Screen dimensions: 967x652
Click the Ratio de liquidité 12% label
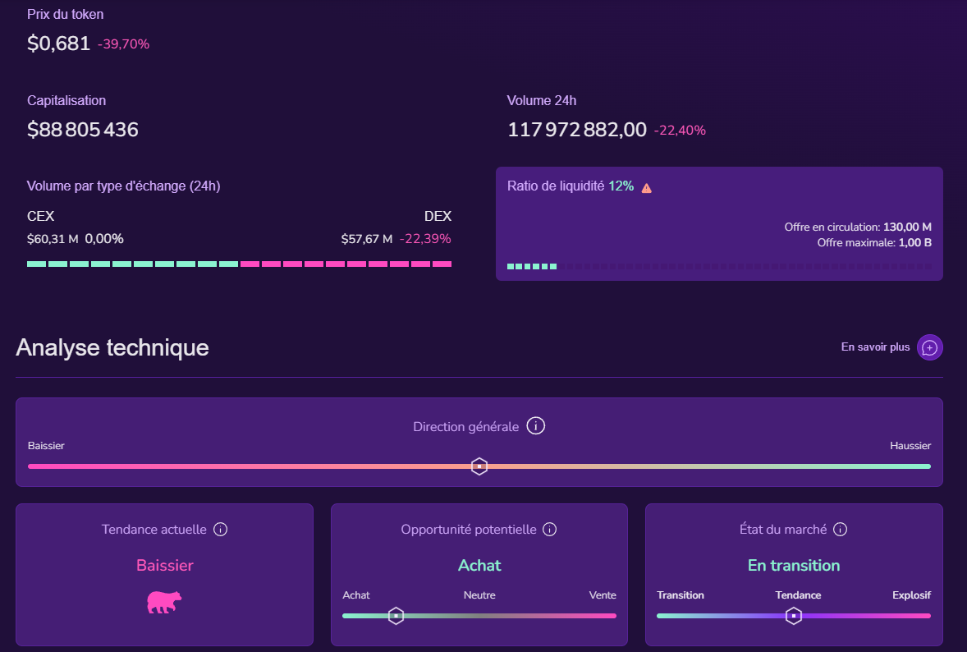click(569, 186)
